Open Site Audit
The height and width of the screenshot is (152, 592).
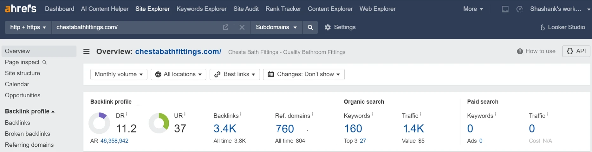click(x=246, y=9)
